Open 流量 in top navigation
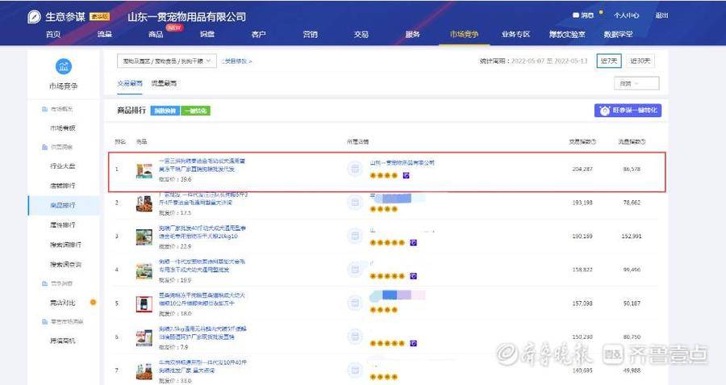Image resolution: width=726 pixels, height=385 pixels. coord(105,34)
